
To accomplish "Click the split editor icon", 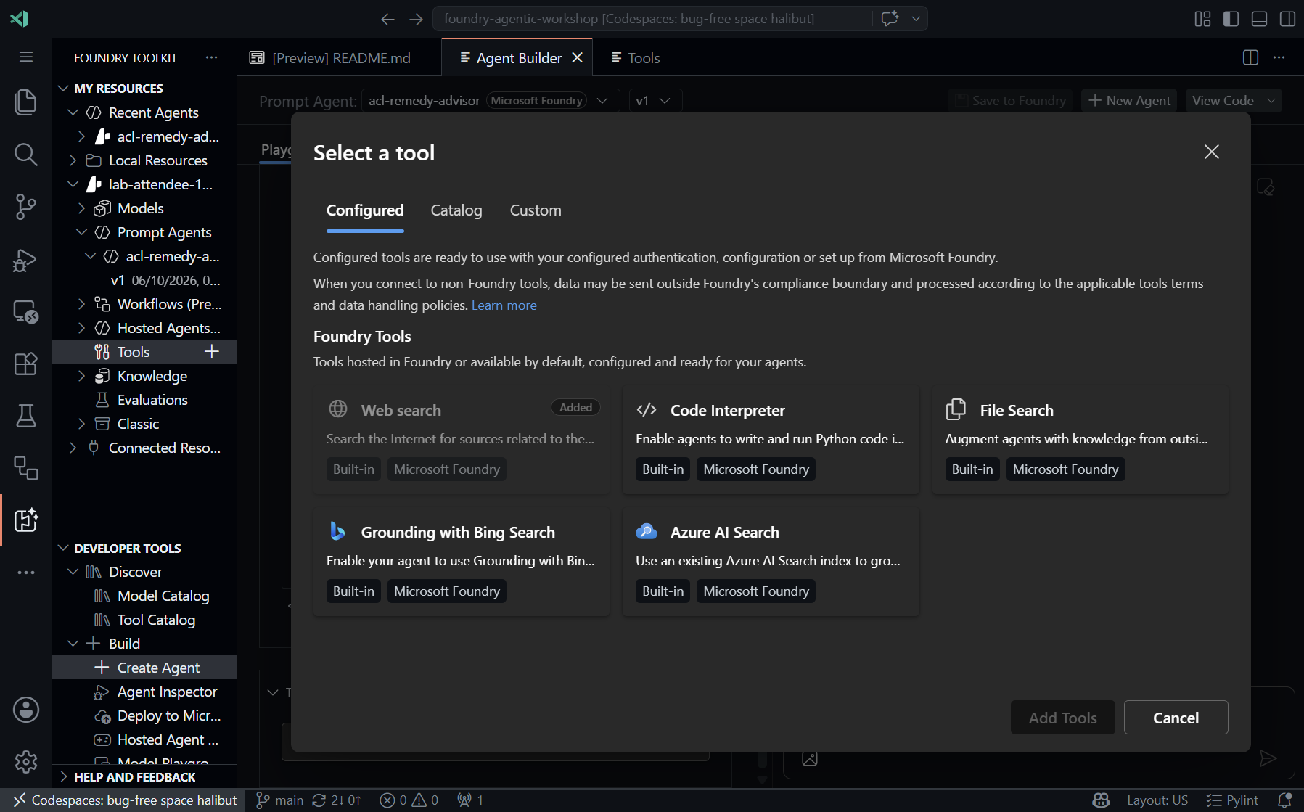I will click(x=1250, y=57).
